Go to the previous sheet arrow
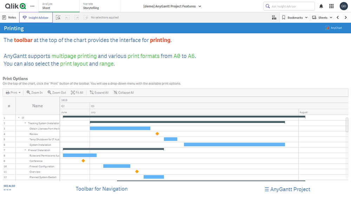The height and width of the screenshot is (197, 351). click(x=338, y=18)
